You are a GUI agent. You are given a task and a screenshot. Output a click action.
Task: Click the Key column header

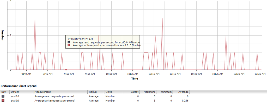pos(5,92)
